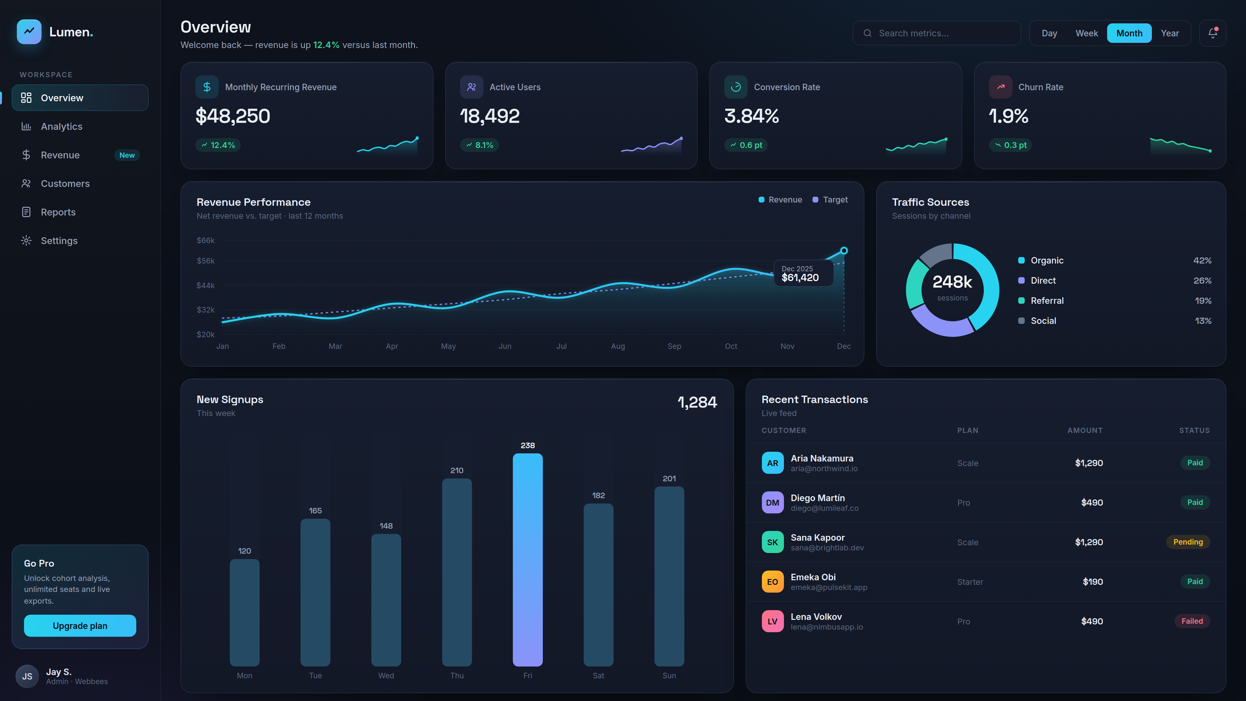The image size is (1246, 701).
Task: Click the 0.6 pt badge on Conversion Rate
Action: pyautogui.click(x=746, y=145)
